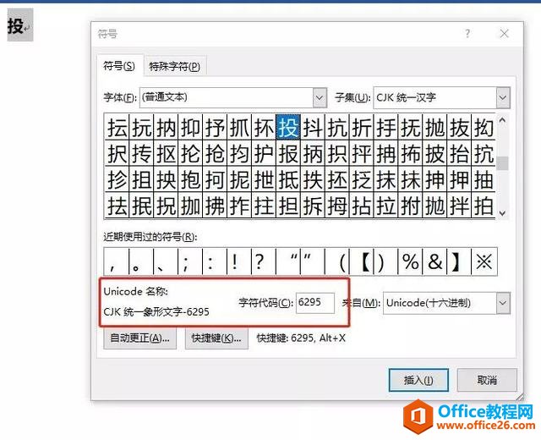Select the colon recent symbol
This screenshot has width=541, height=440.
pos(215,261)
